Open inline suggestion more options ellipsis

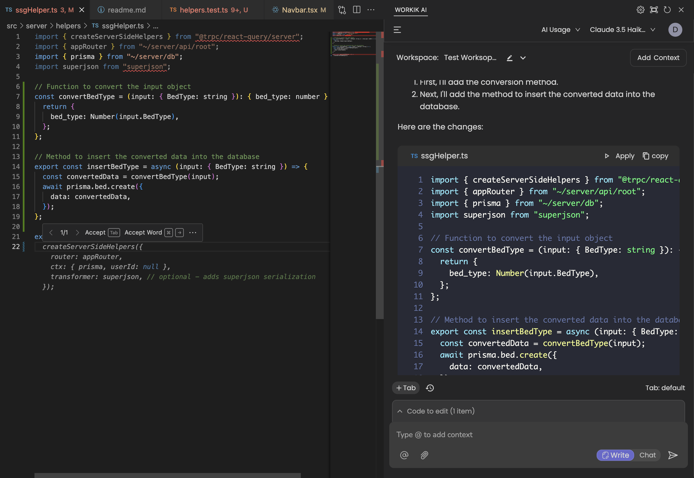coord(193,233)
